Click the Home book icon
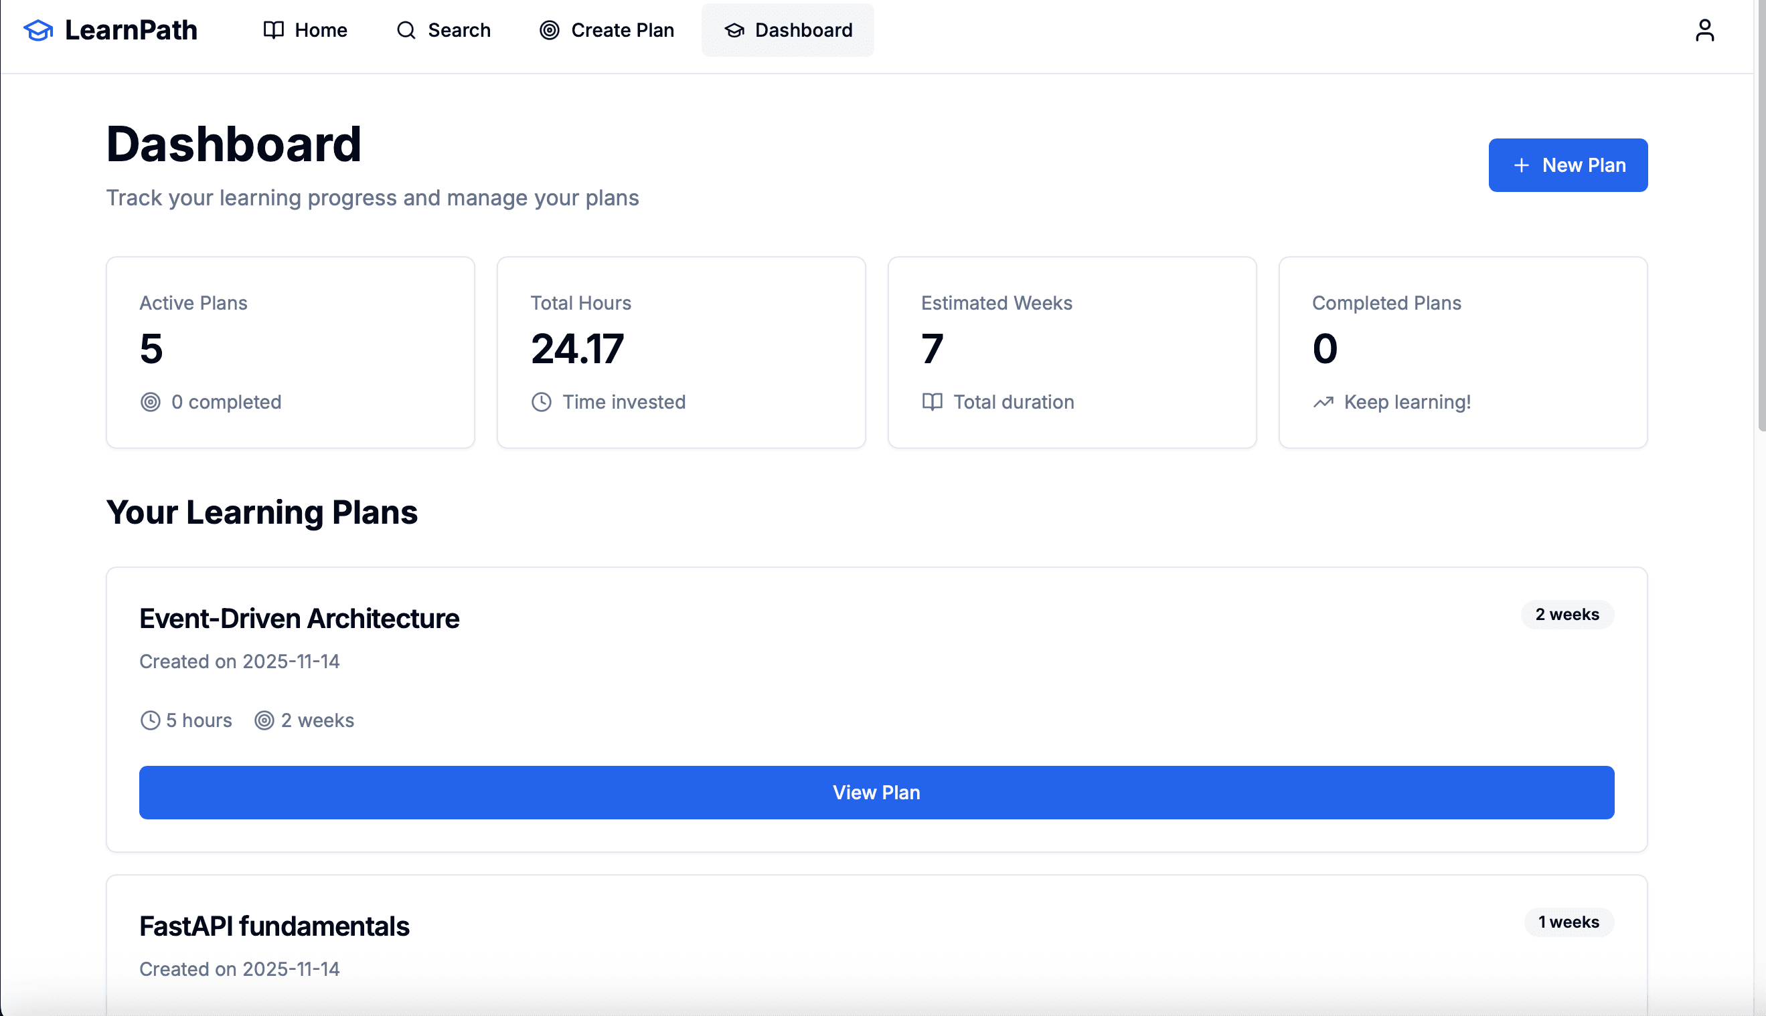The image size is (1766, 1016). coord(272,30)
